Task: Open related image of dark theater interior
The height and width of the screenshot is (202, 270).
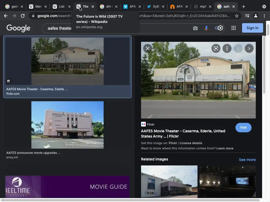Action: [228, 181]
